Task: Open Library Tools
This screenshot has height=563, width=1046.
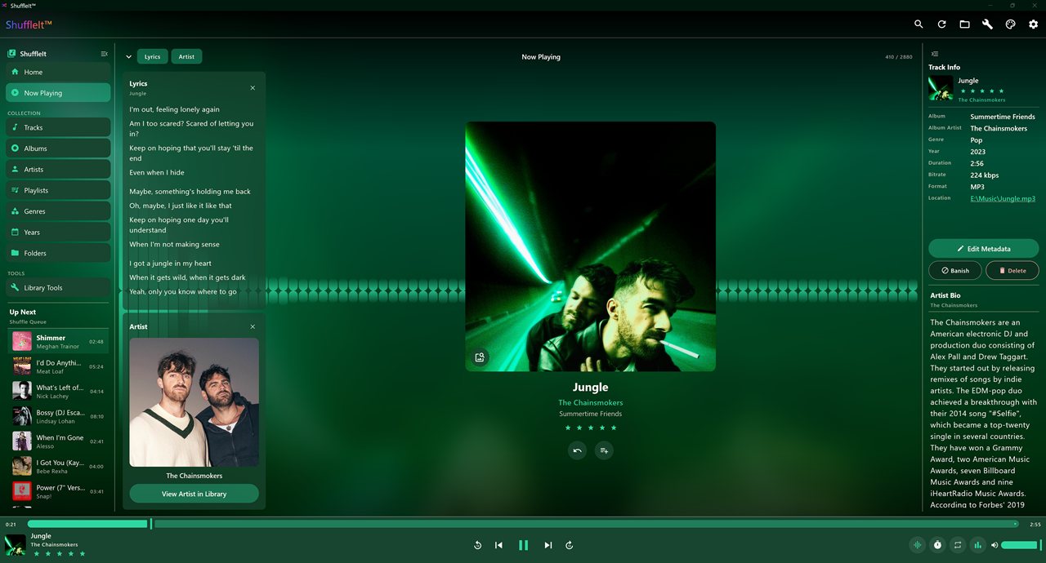Action: (58, 288)
